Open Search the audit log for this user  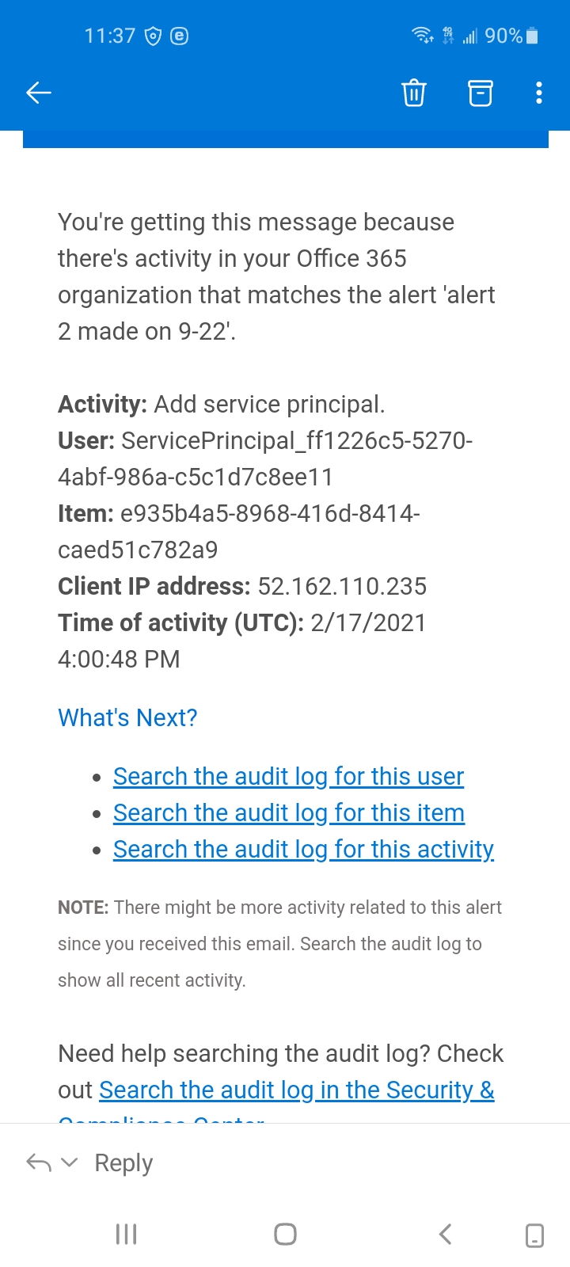pos(288,776)
